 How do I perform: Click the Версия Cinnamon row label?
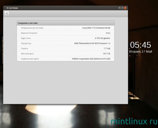pos(29,33)
